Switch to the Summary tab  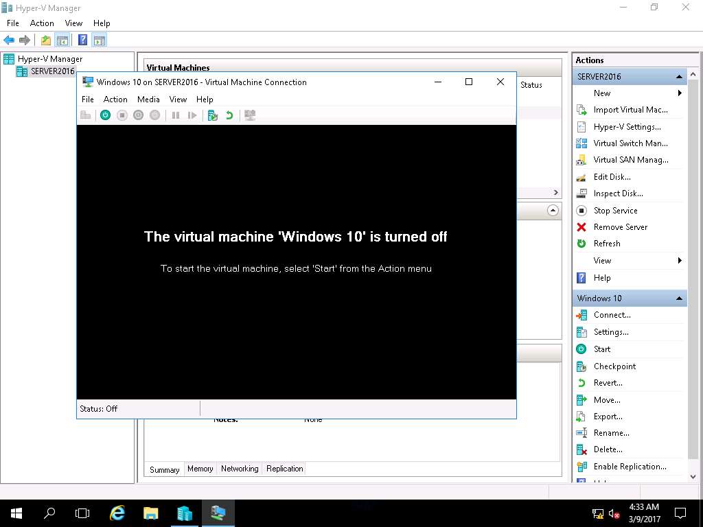coord(164,469)
